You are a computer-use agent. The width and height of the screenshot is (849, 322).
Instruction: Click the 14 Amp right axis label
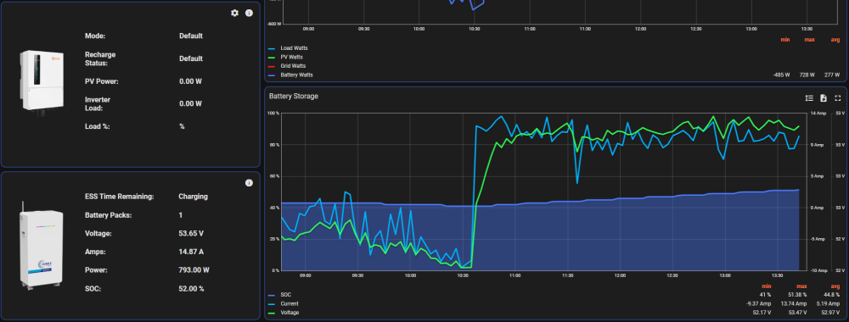tap(818, 114)
